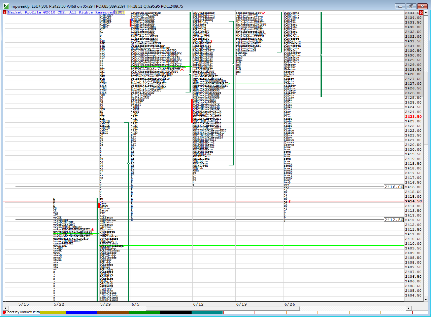Click the 6/5 date label
Image resolution: width=431 pixels, height=317 pixels.
(x=135, y=304)
